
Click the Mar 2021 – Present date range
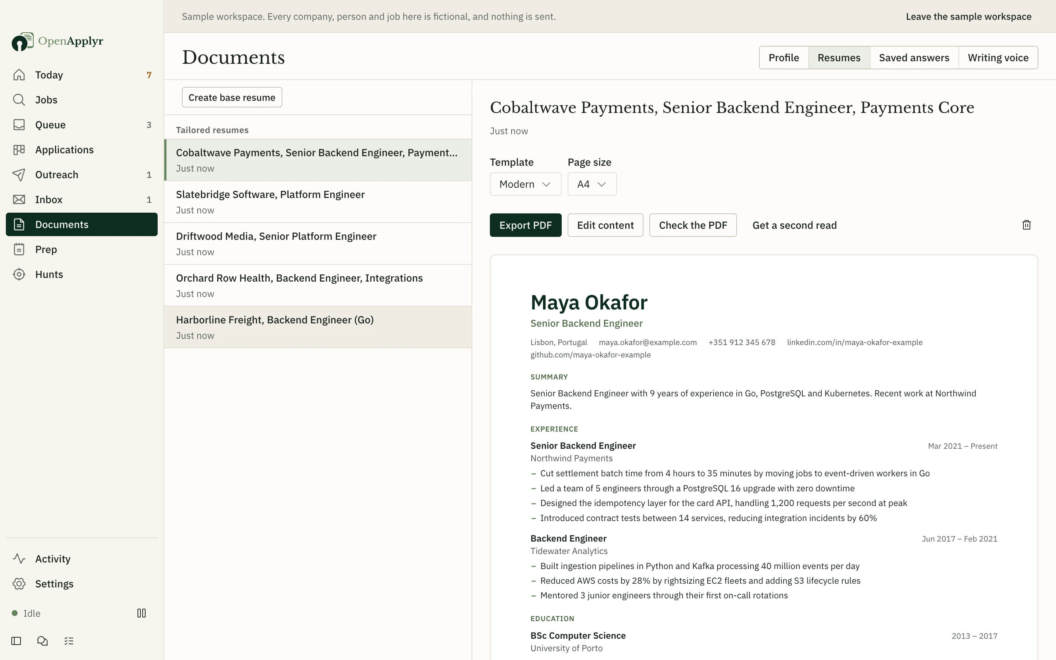coord(962,446)
